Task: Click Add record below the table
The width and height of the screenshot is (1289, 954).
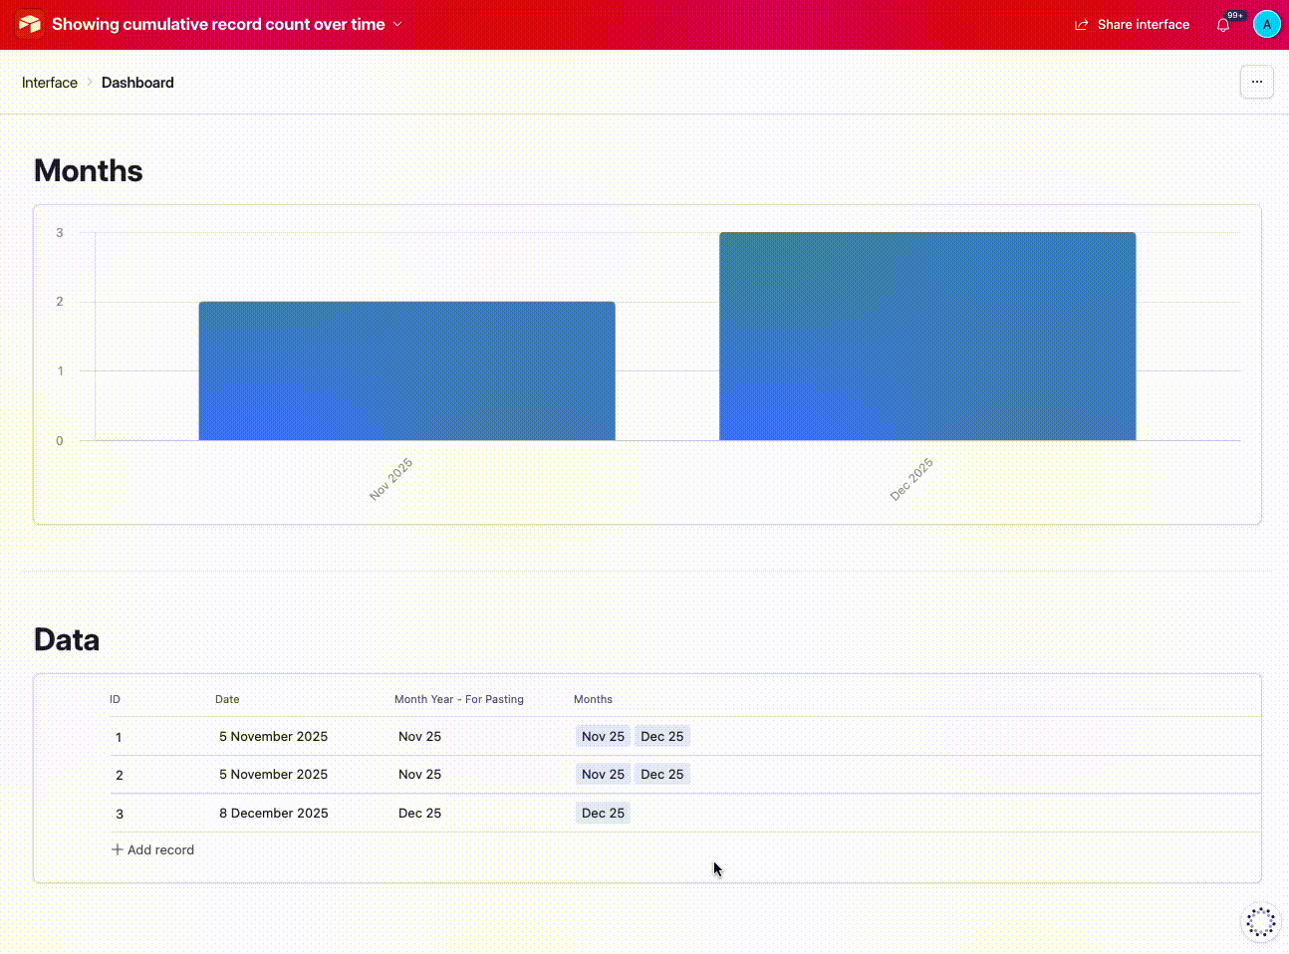Action: click(152, 849)
